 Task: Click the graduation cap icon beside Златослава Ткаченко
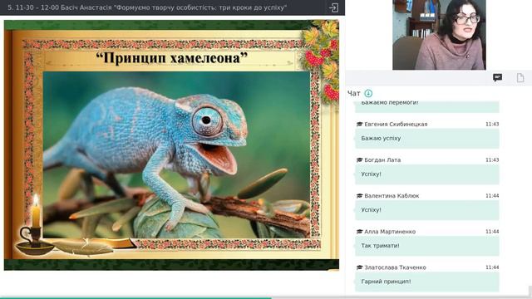click(360, 267)
